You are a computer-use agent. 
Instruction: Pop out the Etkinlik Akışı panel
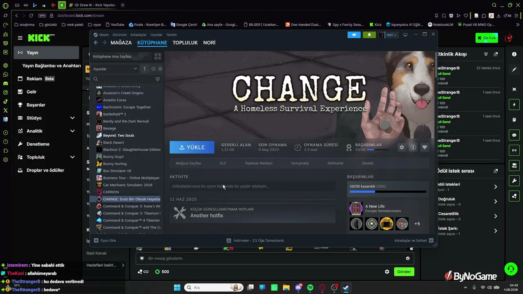coord(496,54)
